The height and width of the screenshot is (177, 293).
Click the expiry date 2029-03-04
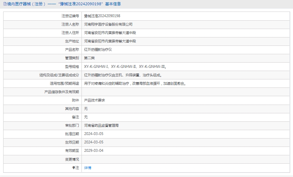tap(94, 150)
